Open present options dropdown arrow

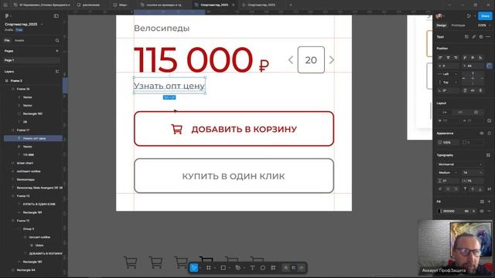click(x=475, y=15)
